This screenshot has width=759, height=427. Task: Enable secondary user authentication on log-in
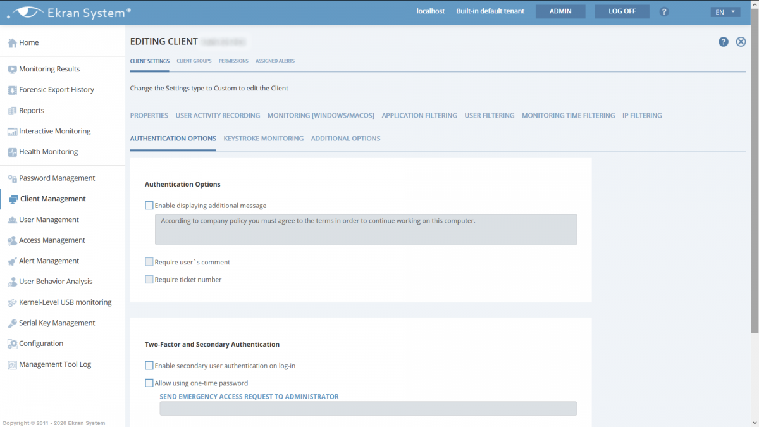point(149,366)
